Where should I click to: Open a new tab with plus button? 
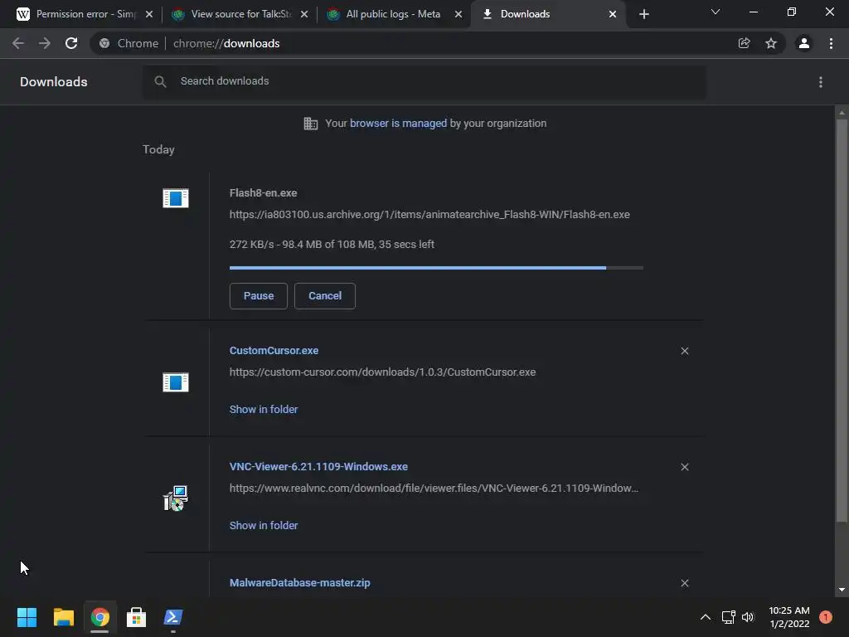click(x=643, y=14)
